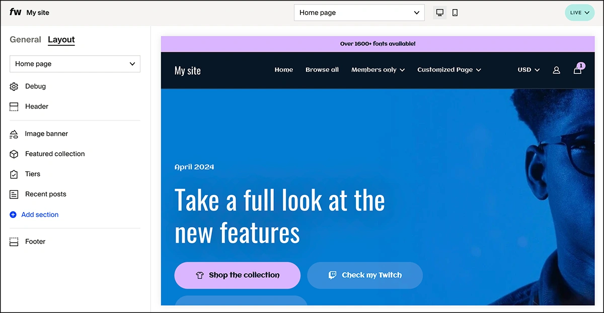Click the Header section layout icon

coord(14,107)
